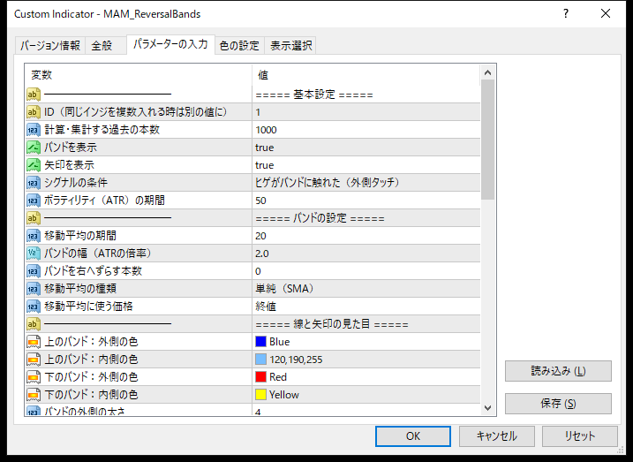Click the light blue swatch for upper band inner color

click(260, 359)
